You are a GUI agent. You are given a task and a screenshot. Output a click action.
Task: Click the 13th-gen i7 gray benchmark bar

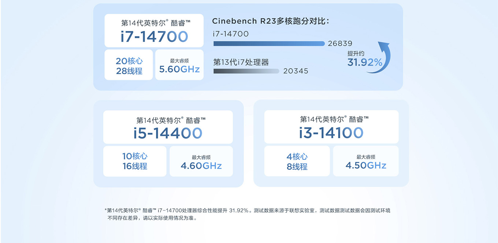pos(246,71)
